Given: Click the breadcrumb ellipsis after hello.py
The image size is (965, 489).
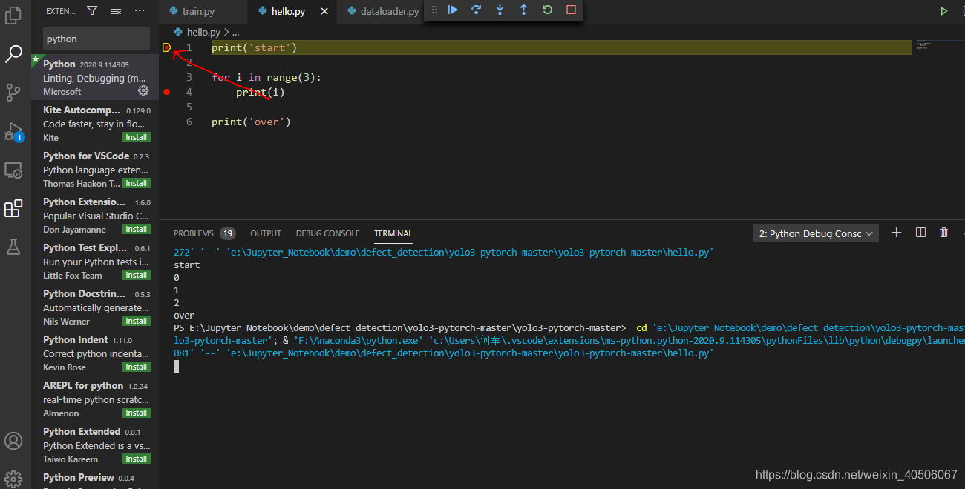Looking at the screenshot, I should click(x=236, y=32).
